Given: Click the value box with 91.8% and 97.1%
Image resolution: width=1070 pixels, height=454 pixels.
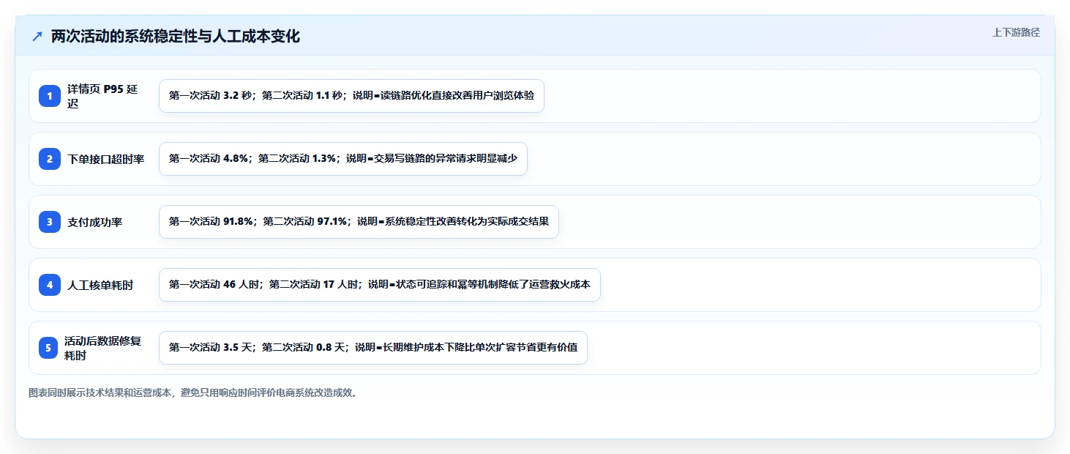Looking at the screenshot, I should pyautogui.click(x=359, y=222).
